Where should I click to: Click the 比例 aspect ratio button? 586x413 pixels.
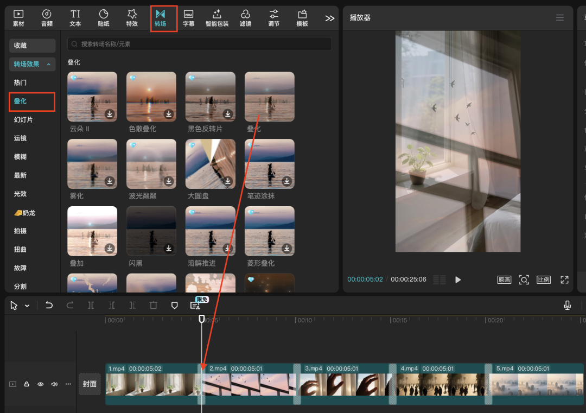coord(543,279)
